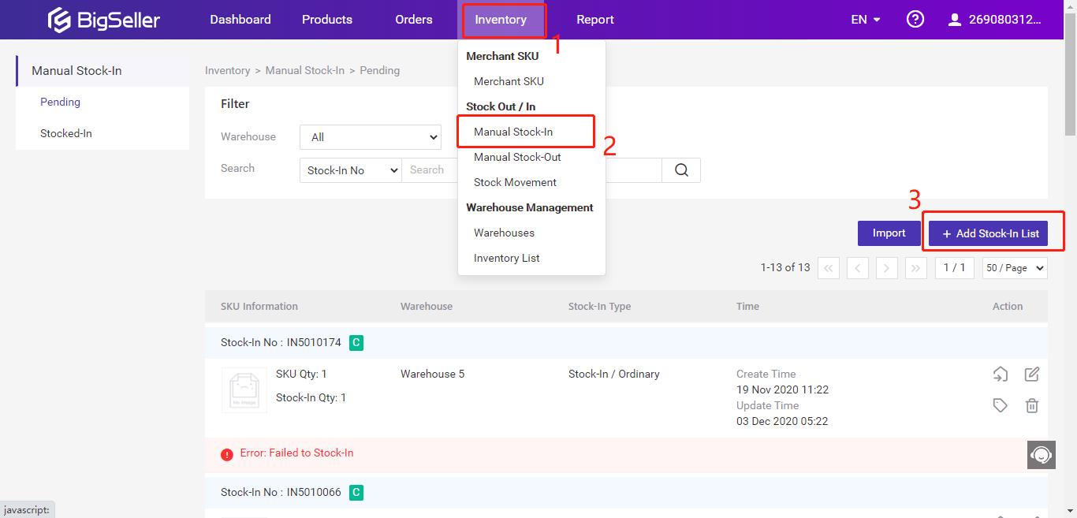
Task: Open Stocked-In in the sidebar
Action: click(x=66, y=133)
